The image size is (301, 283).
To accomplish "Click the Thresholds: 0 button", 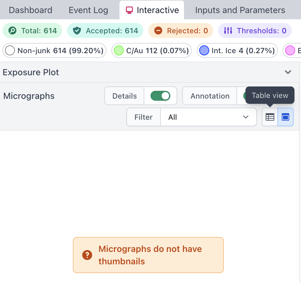I will coord(255,30).
